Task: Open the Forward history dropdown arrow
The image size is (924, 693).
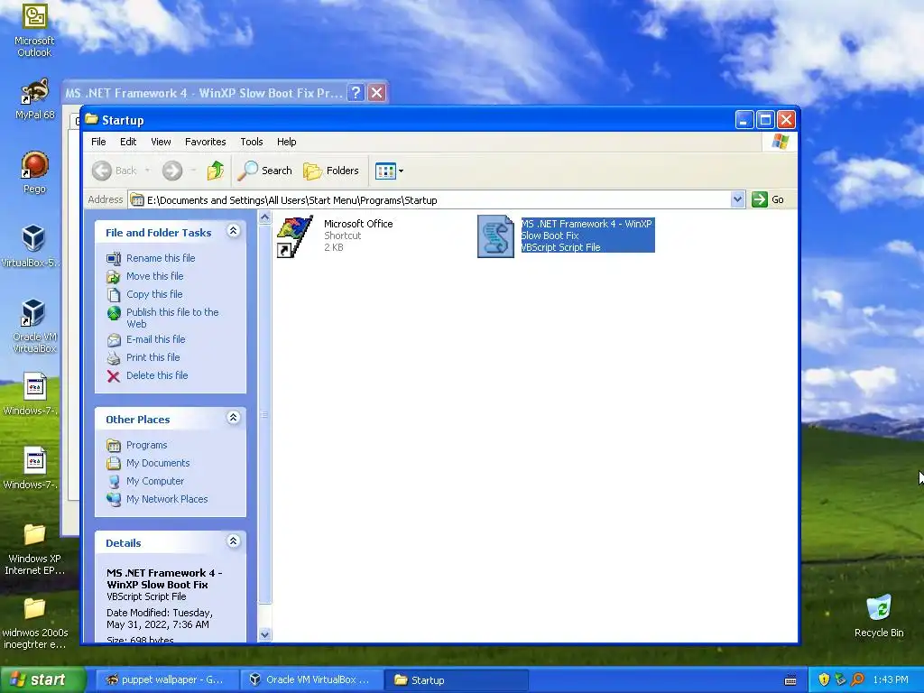Action: pos(193,171)
